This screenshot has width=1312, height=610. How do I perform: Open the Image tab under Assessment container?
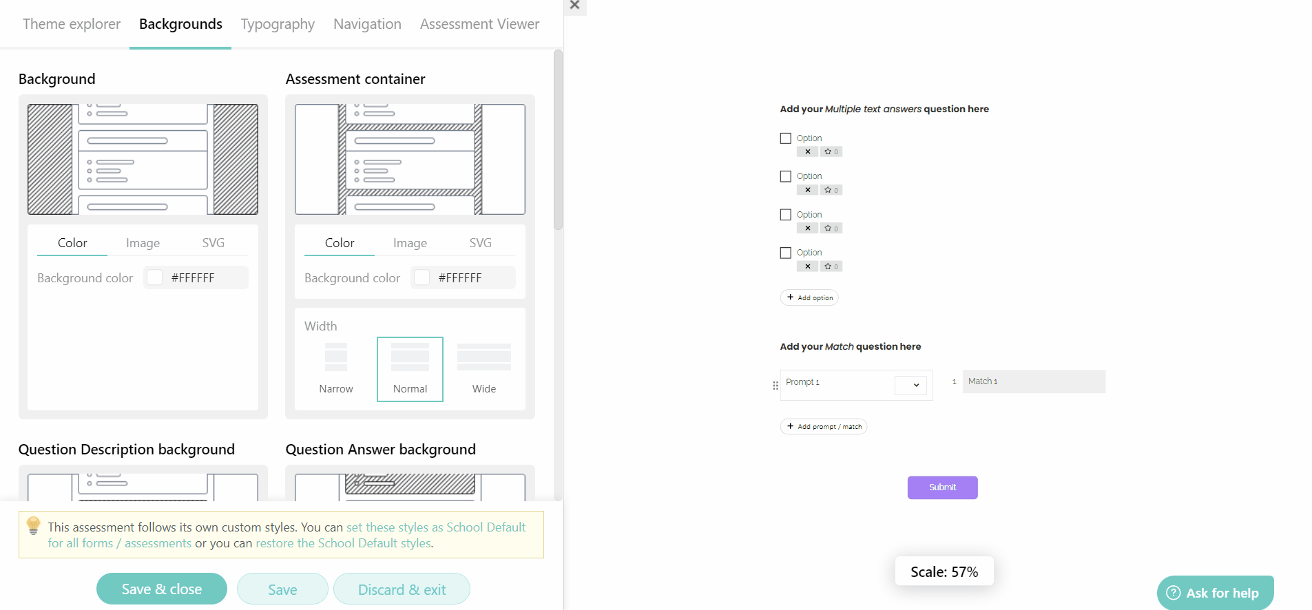pyautogui.click(x=410, y=242)
